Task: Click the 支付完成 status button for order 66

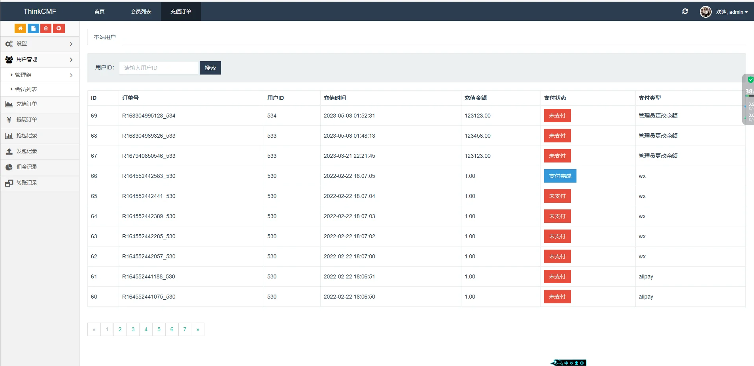Action: 560,176
